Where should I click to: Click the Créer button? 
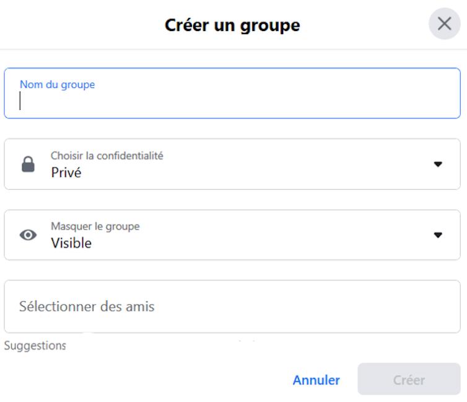click(x=409, y=380)
